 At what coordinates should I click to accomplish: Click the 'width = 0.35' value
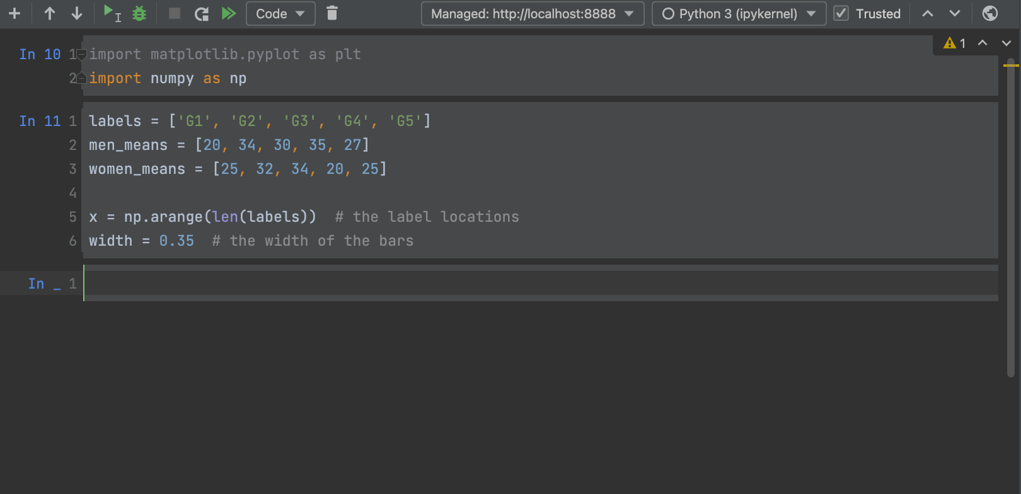[x=176, y=241]
